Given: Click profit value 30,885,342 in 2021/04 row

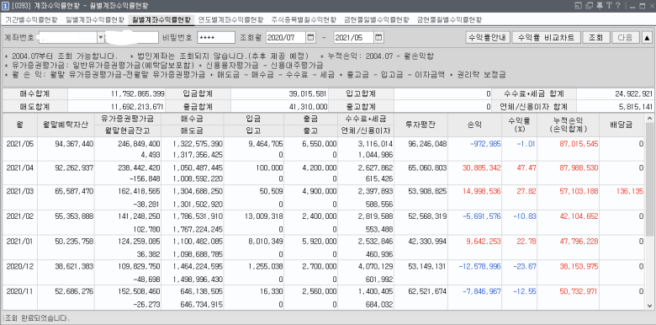Looking at the screenshot, I should tap(482, 168).
